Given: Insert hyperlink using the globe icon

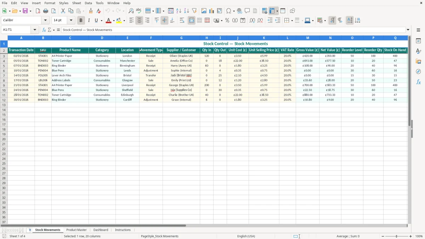Looking at the screenshot, I should tap(239, 11).
